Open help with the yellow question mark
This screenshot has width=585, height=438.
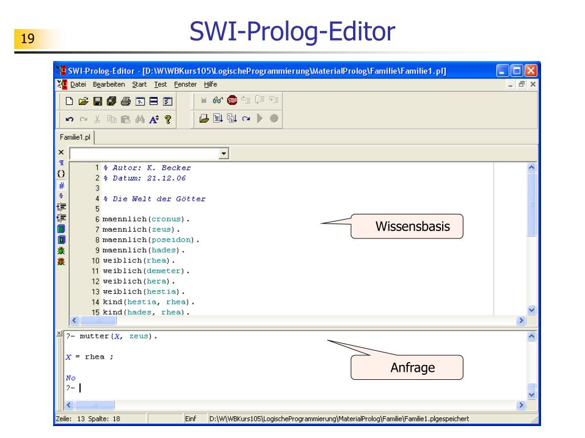pyautogui.click(x=168, y=119)
